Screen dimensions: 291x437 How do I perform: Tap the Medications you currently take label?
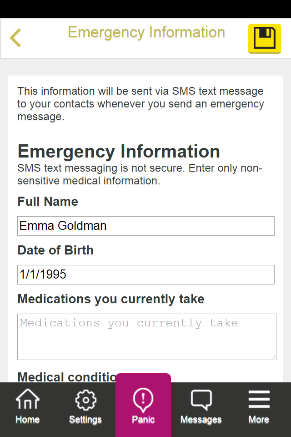point(111,299)
